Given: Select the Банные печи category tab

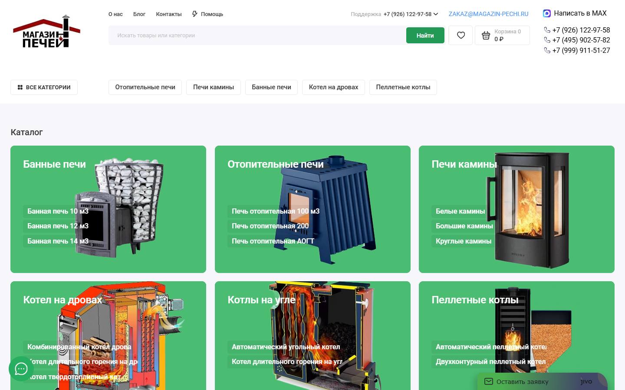Looking at the screenshot, I should point(271,88).
